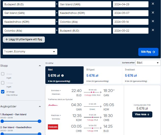Collapse the Stopp filter section
Image resolution: width=161 pixels, height=135 pixels.
coord(40,66)
